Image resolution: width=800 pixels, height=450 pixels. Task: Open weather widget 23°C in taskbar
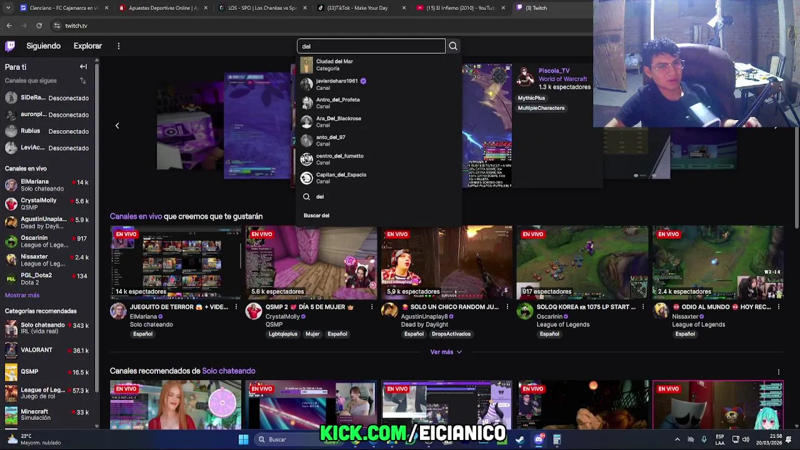coord(34,439)
